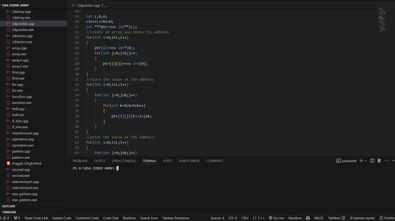Open function.cpp in the explorer
Image resolution: width=395 pixels, height=221 pixels.
(x=22, y=97)
